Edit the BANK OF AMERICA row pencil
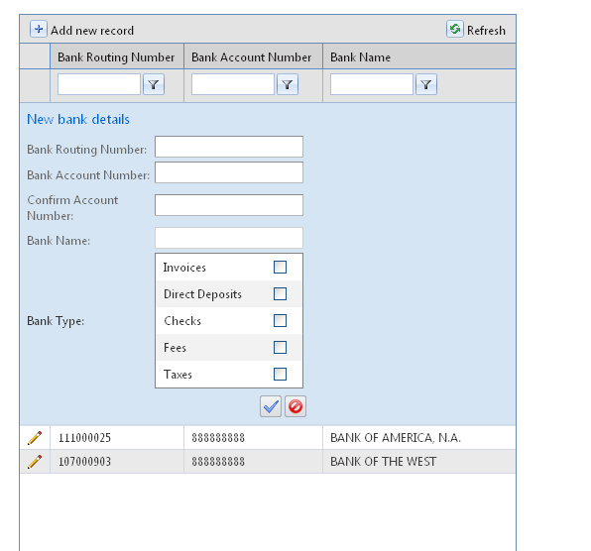Screen dimensions: 591x551 pos(35,438)
